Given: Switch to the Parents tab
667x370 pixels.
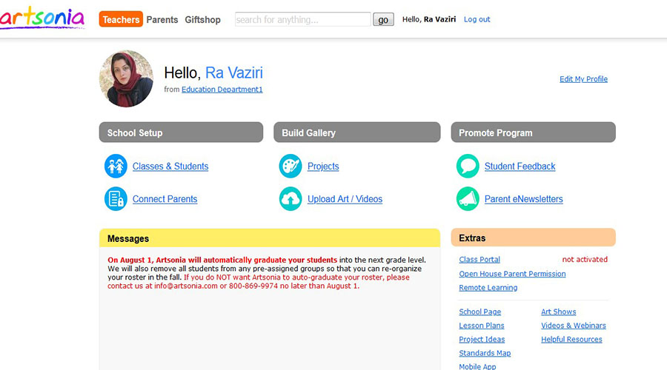Looking at the screenshot, I should 162,20.
